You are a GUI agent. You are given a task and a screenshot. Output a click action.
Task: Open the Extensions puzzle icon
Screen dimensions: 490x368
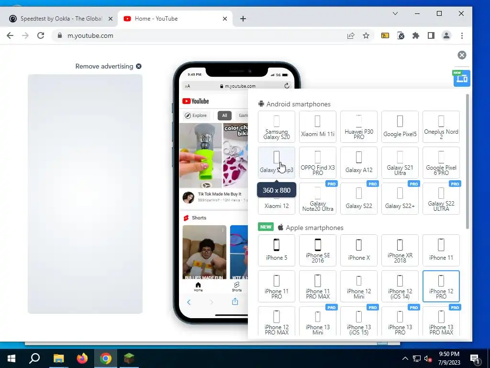(416, 35)
